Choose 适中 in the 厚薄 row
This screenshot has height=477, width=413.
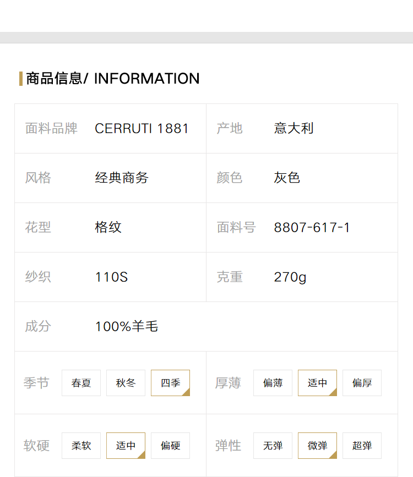click(317, 383)
